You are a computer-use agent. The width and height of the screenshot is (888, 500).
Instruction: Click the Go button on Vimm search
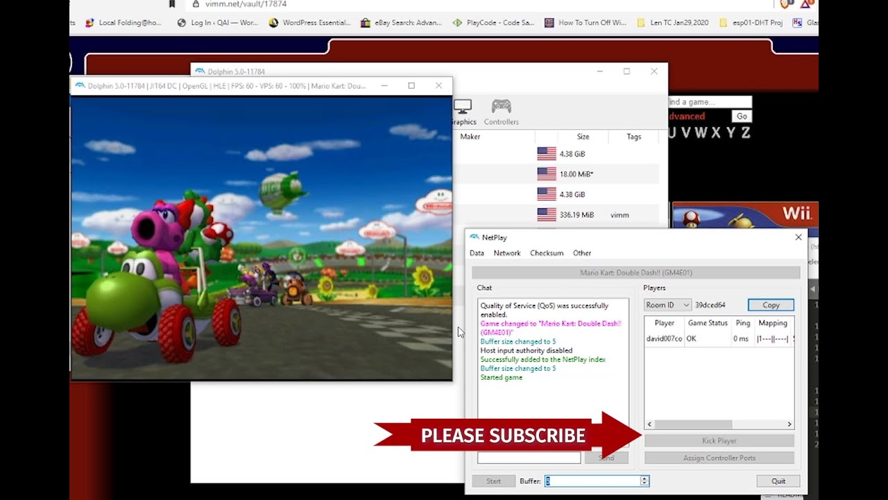tap(742, 117)
